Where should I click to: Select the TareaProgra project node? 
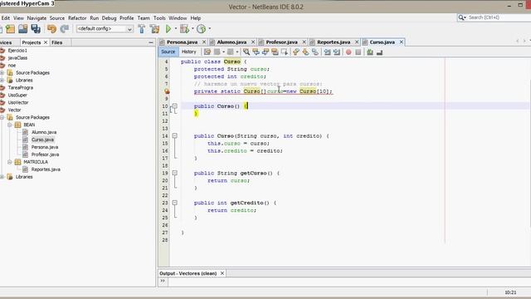[x=20, y=87]
